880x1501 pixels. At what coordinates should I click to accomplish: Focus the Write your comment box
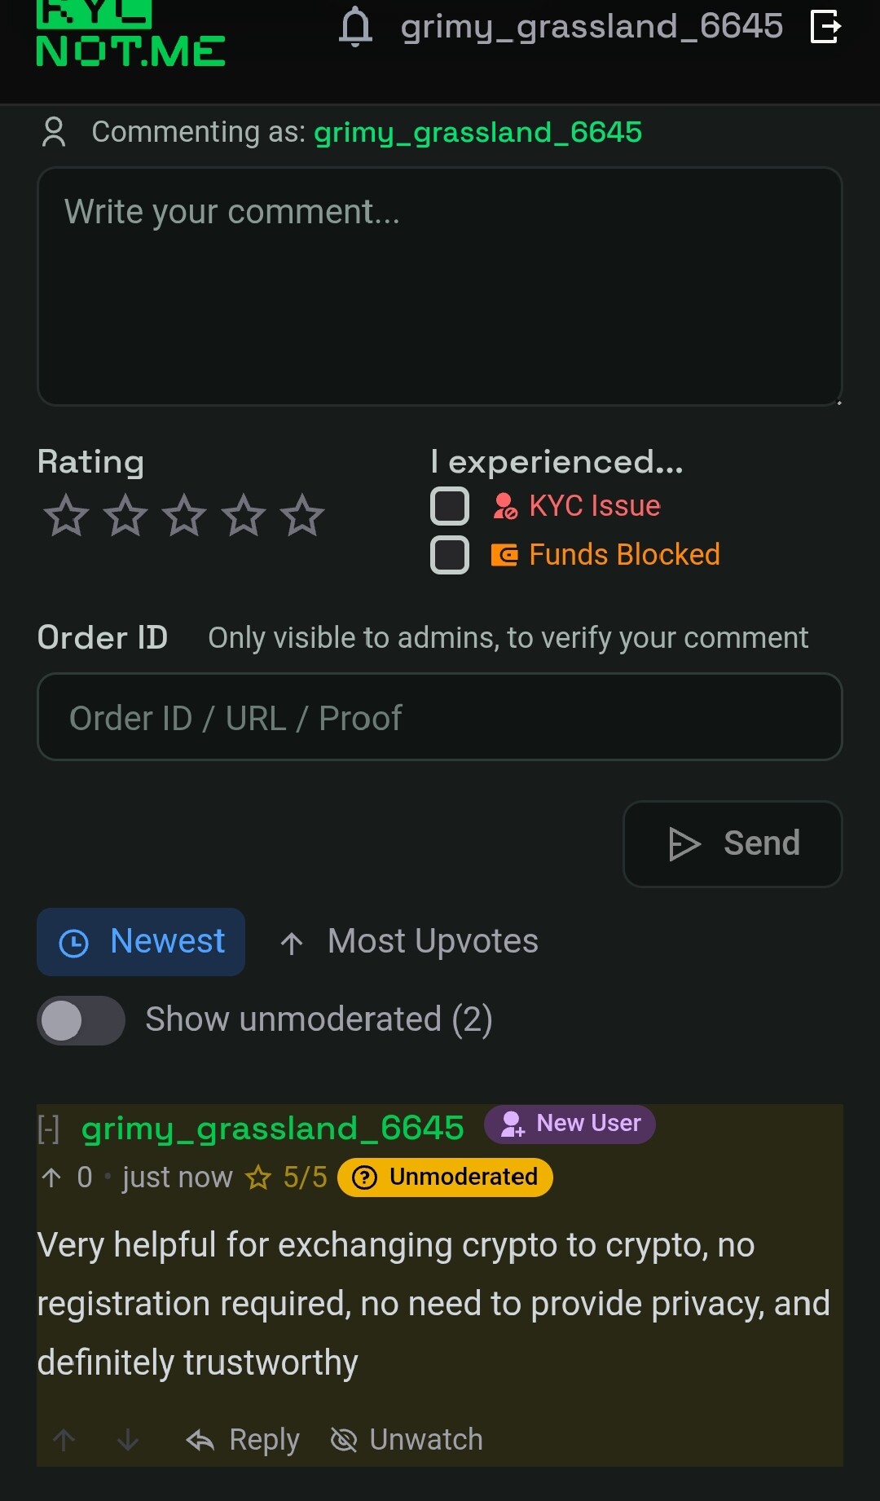click(440, 286)
